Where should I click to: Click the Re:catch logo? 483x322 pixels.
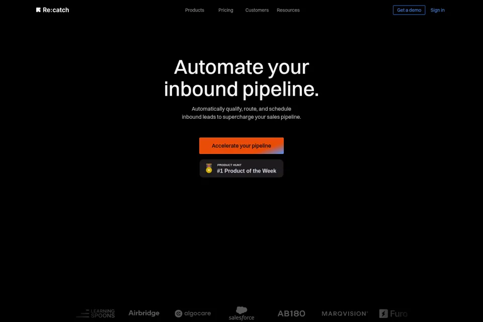[x=52, y=10]
